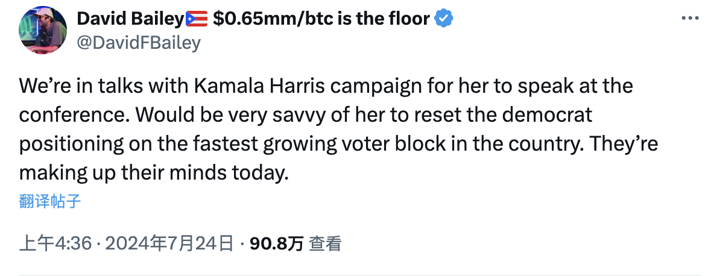The image size is (714, 276).
Task: Click the blue verified checkmark badge
Action: point(444,19)
